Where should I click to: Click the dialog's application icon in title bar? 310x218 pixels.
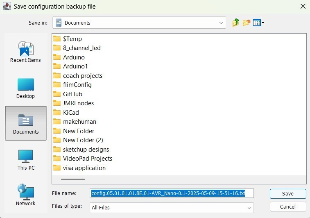coord(7,6)
